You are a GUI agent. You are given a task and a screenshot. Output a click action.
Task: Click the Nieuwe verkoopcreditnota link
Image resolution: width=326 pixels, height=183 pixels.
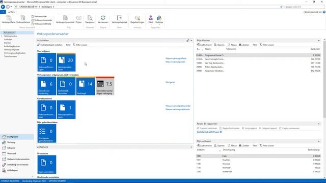pos(178,109)
